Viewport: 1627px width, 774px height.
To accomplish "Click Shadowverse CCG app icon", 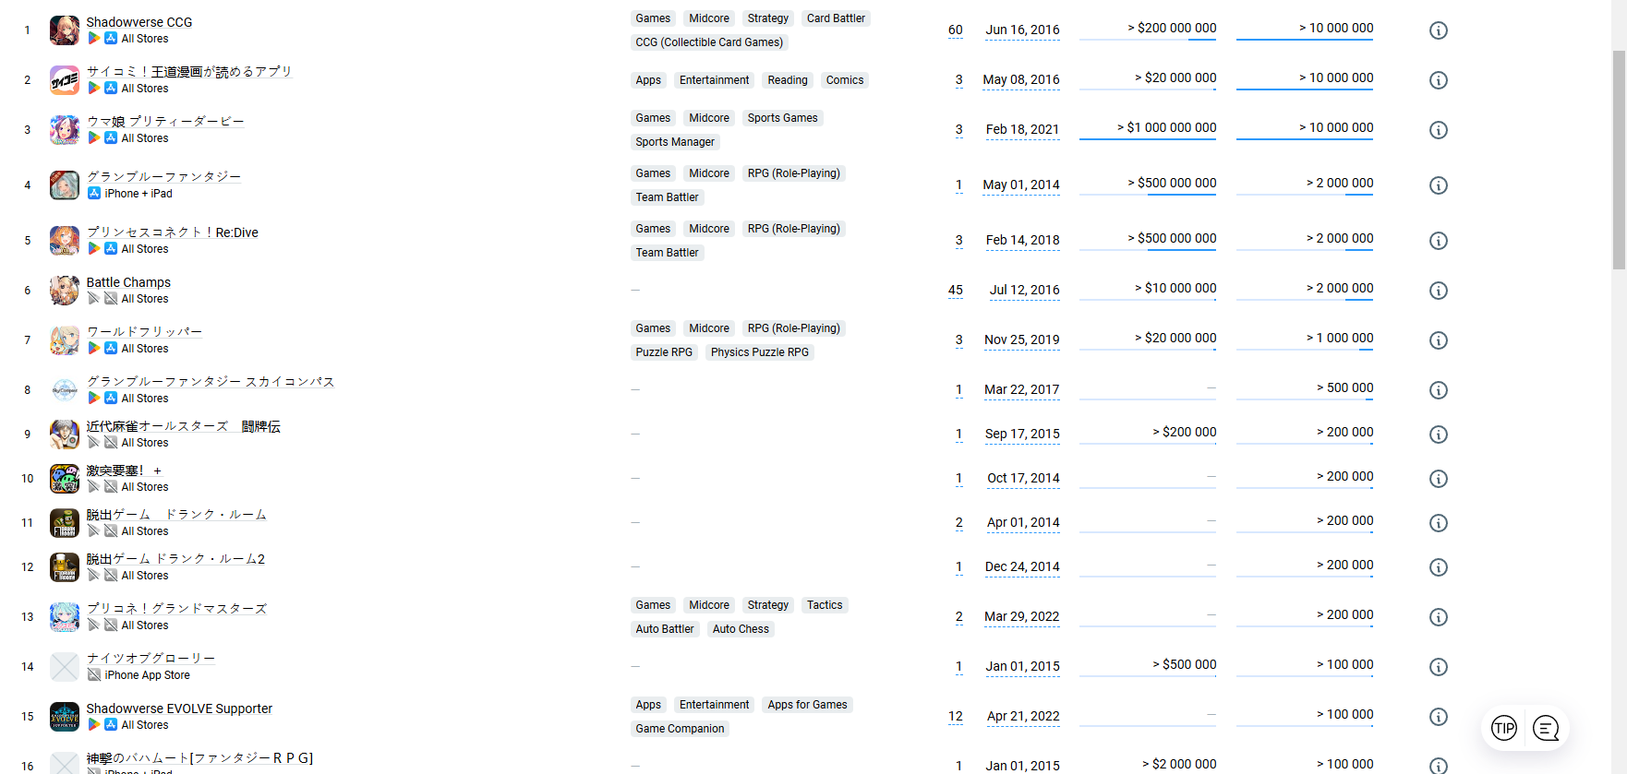I will tap(65, 30).
